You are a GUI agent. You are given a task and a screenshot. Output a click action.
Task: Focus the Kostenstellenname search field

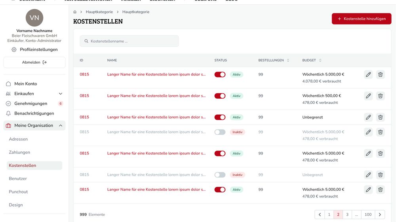tap(129, 41)
